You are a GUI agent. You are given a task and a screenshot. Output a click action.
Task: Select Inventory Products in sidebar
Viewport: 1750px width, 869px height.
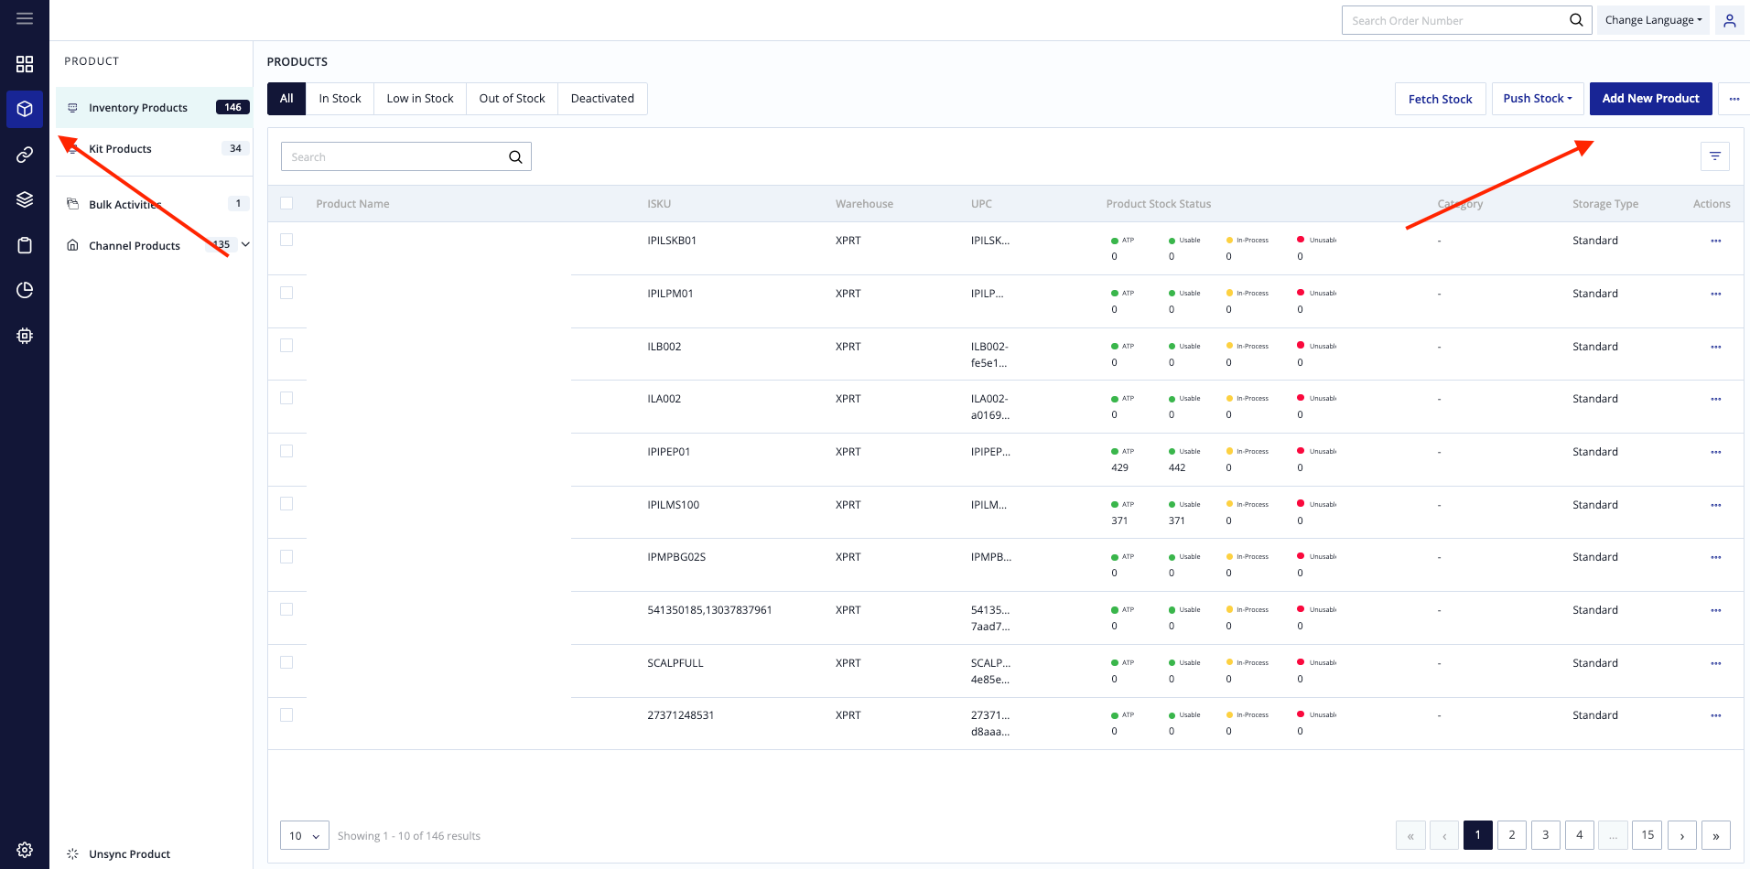pyautogui.click(x=154, y=108)
